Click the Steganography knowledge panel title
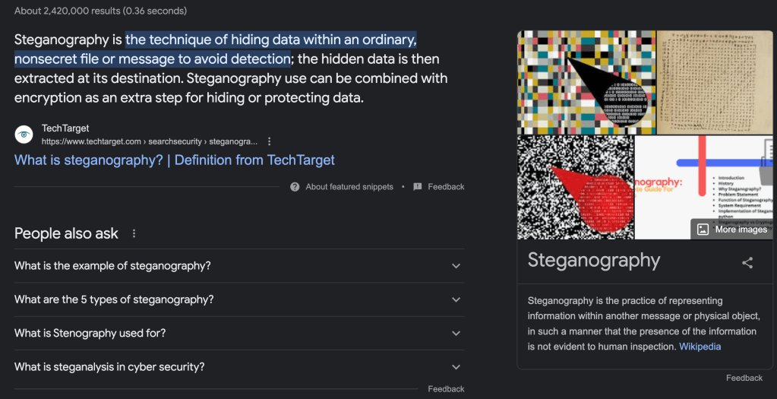Screen dimensions: 777x399 594,260
